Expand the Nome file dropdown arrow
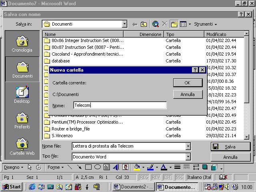 [x=188, y=146]
